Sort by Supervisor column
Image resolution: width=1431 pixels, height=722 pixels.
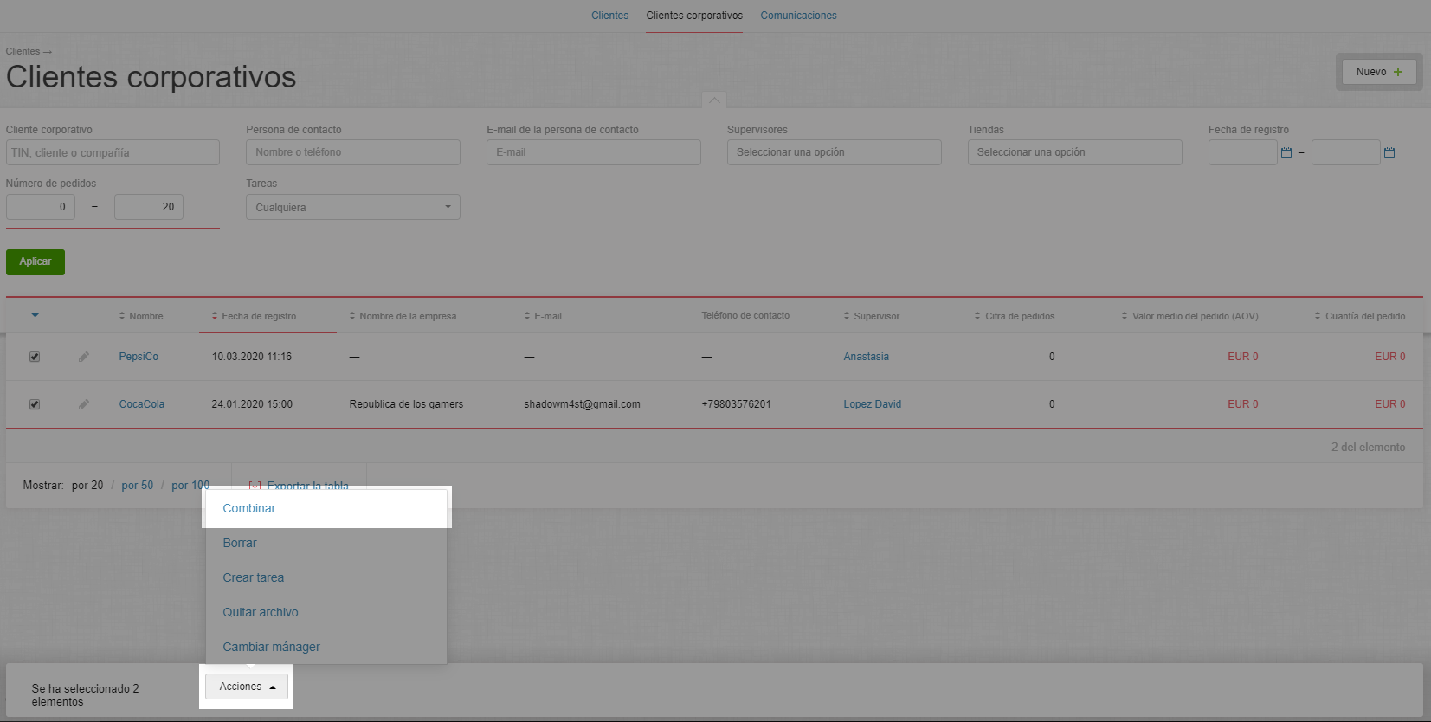(x=872, y=316)
